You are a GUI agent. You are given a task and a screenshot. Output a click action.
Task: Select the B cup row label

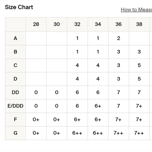tap(15, 52)
